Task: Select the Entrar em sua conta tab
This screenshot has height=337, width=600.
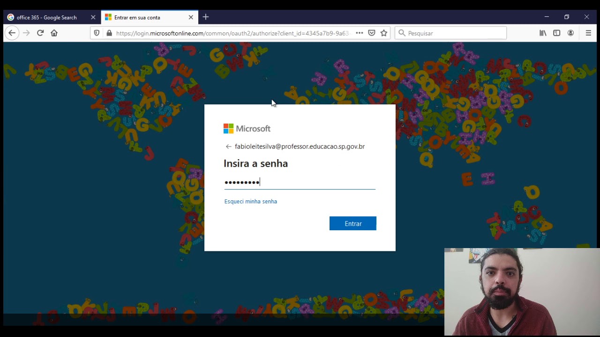Action: pyautogui.click(x=150, y=17)
